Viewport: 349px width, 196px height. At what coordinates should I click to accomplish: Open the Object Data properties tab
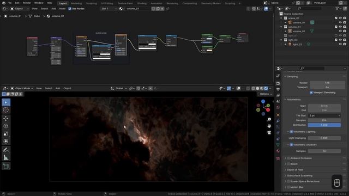pyautogui.click(x=278, y=145)
